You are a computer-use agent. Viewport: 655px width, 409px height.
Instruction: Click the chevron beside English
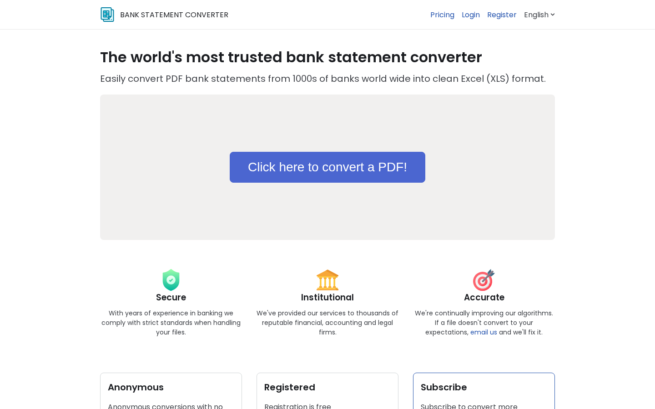pos(553,15)
